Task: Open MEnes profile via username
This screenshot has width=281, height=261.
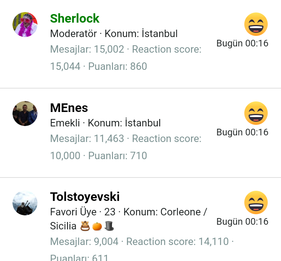Action: pos(69,108)
